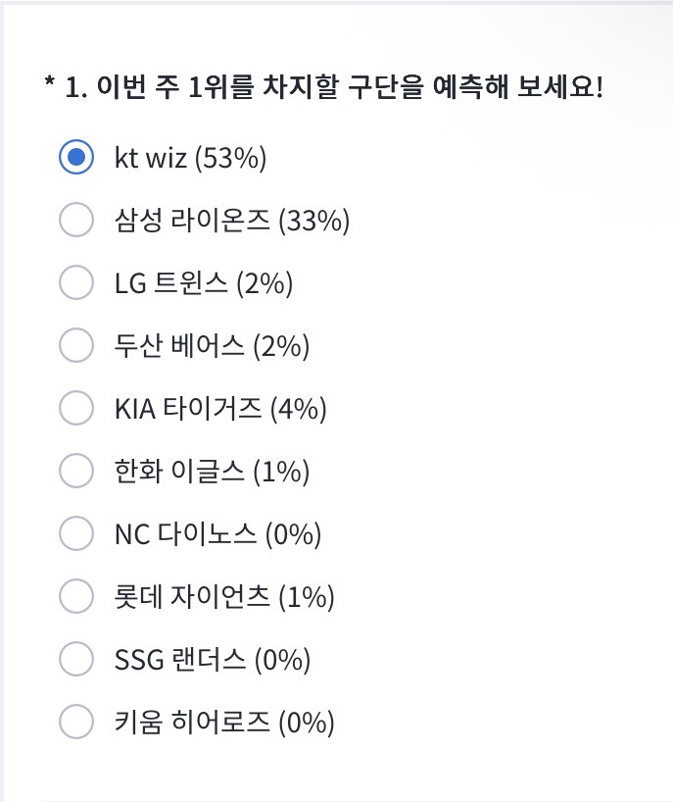Choose the 삼성 라이온즈 radio button
The image size is (673, 802).
[76, 220]
